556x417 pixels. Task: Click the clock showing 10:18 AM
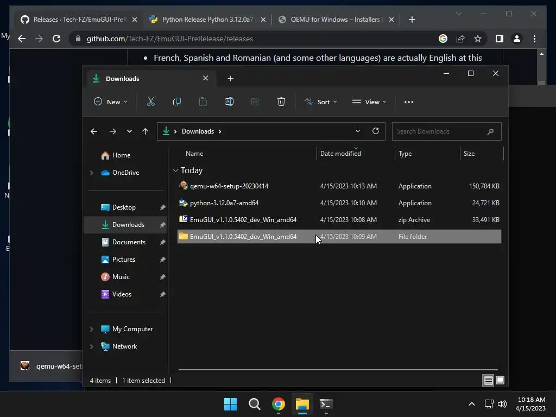point(531,400)
